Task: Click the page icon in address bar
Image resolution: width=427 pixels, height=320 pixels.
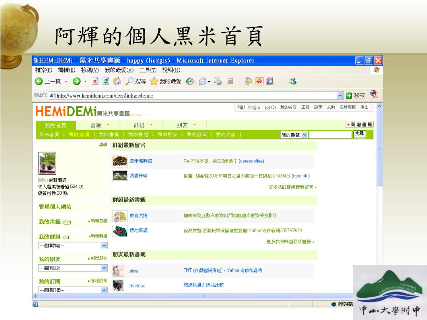Action: click(52, 96)
